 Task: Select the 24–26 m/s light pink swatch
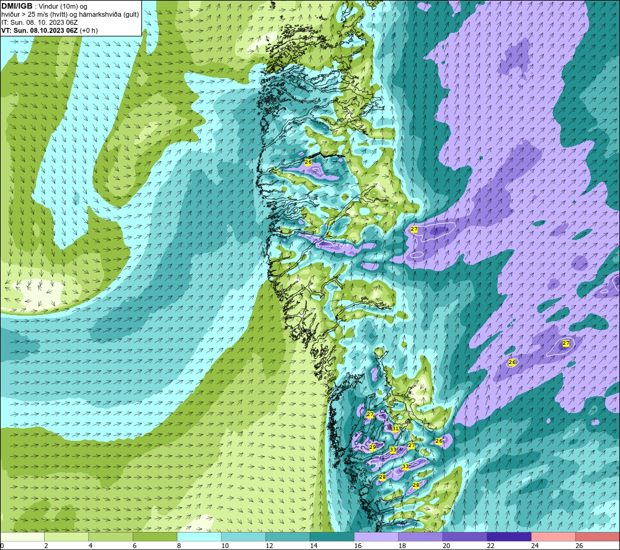pyautogui.click(x=554, y=536)
